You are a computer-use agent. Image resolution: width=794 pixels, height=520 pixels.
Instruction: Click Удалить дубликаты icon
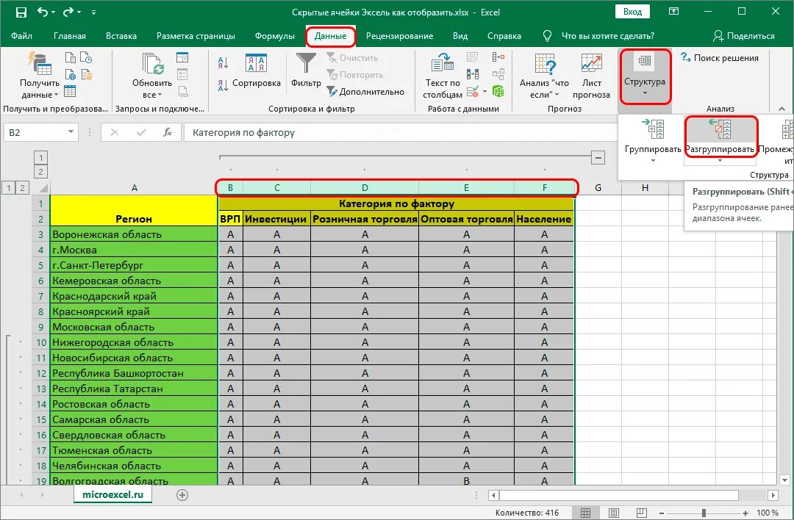coord(473,74)
